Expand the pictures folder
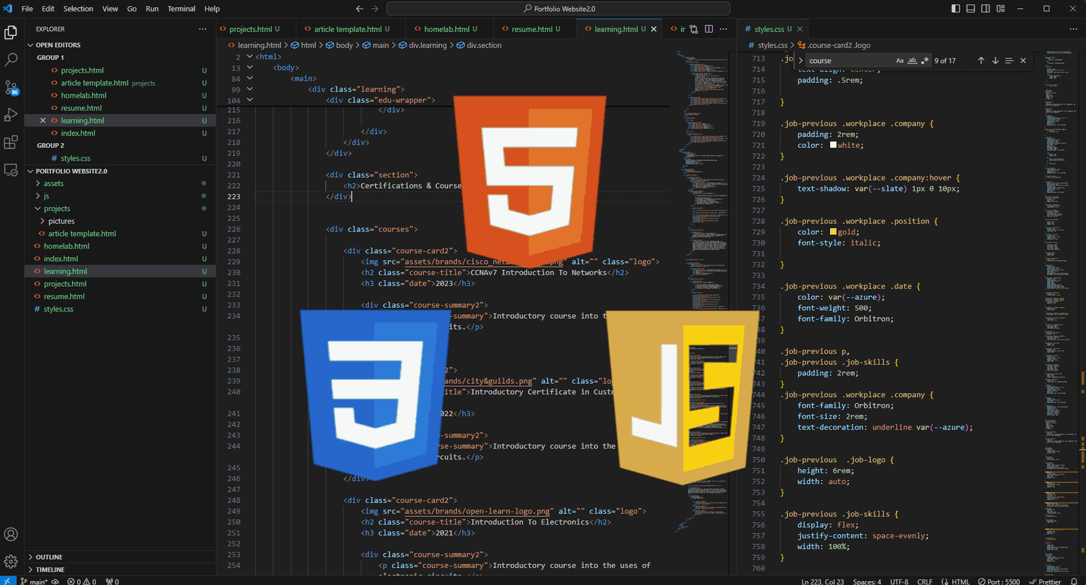The height and width of the screenshot is (585, 1086). (x=43, y=221)
